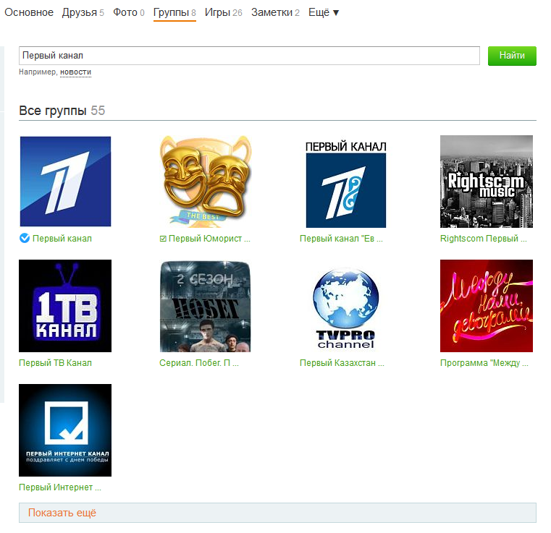Open the 1ТВ Канал thumbnail

65,306
